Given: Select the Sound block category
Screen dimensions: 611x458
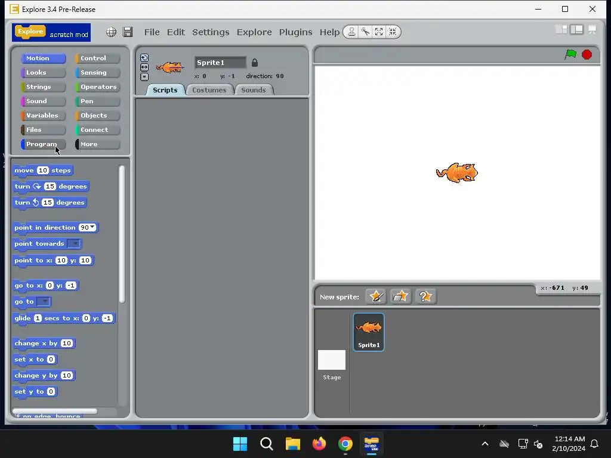Looking at the screenshot, I should click(x=43, y=101).
